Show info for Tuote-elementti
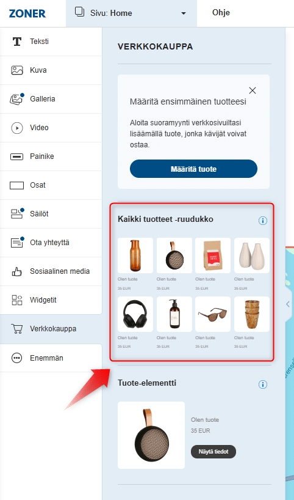 click(x=263, y=384)
